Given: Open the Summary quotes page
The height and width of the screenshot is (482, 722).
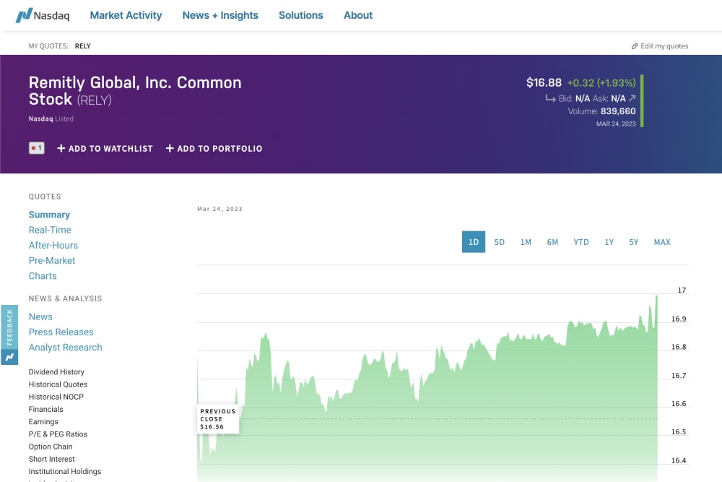Looking at the screenshot, I should coord(49,215).
